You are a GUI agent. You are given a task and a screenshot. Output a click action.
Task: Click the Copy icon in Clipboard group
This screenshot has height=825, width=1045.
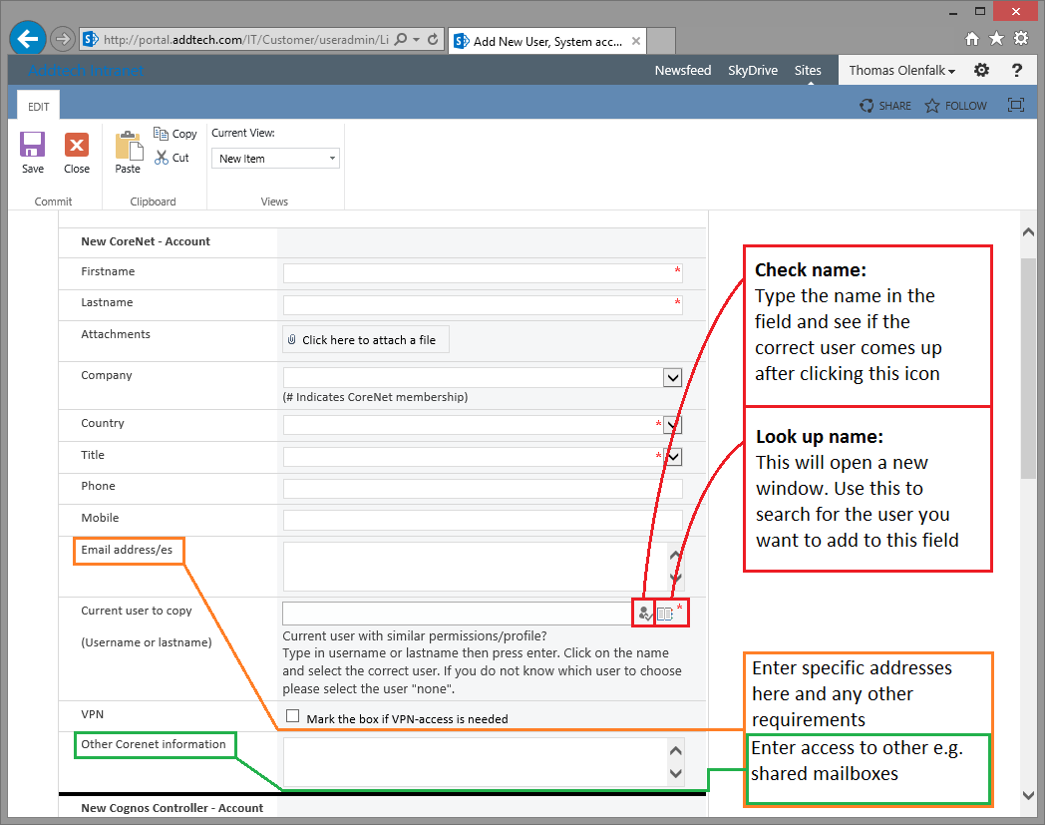tap(161, 134)
